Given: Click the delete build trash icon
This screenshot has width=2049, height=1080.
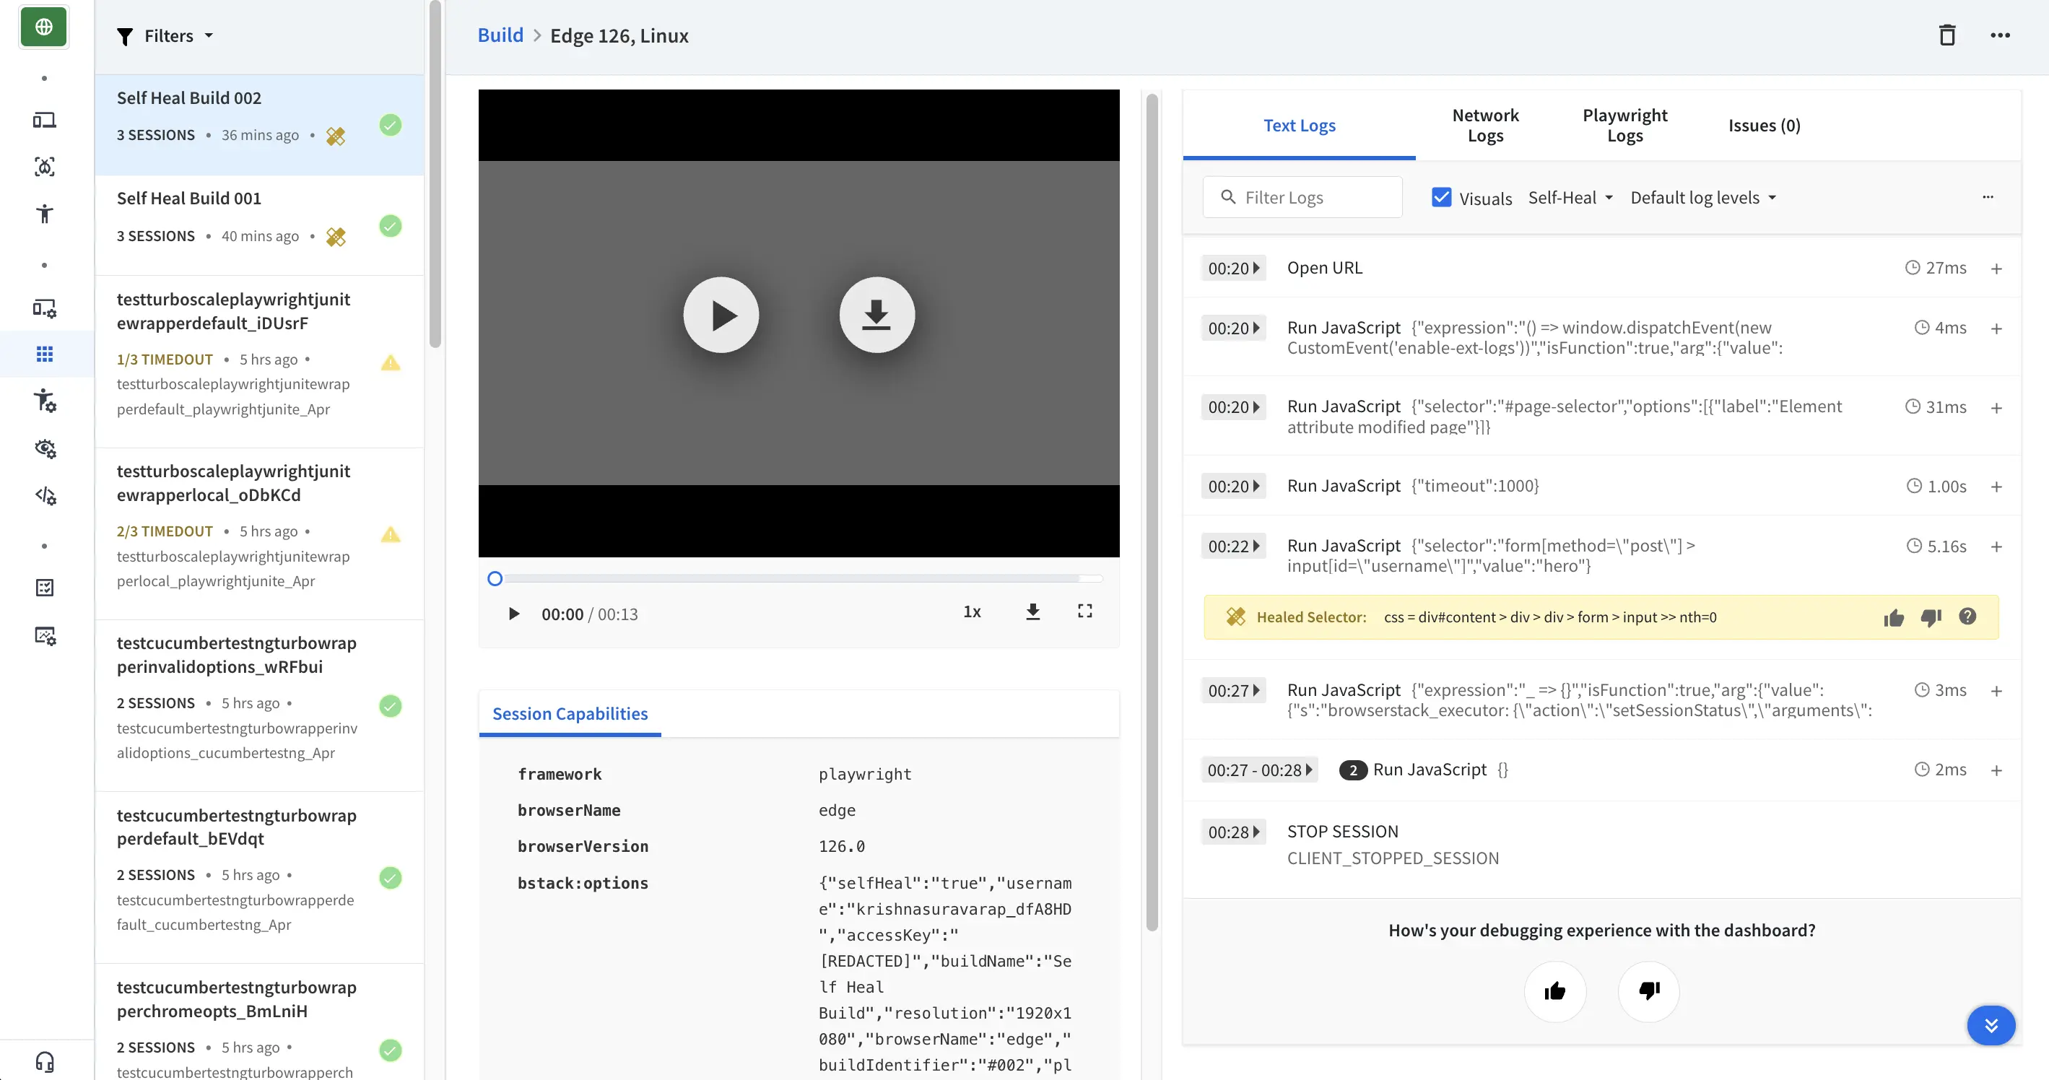Looking at the screenshot, I should click(x=1946, y=35).
